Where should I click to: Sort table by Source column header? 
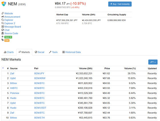point(14,68)
